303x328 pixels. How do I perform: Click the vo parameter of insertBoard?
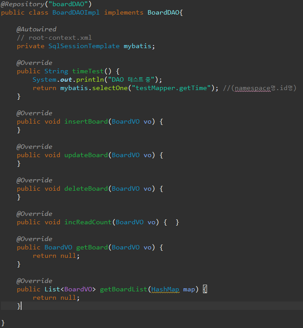coord(148,122)
